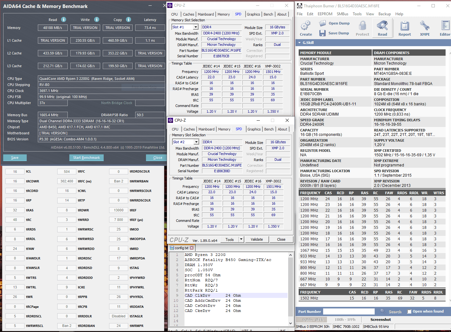The width and height of the screenshot is (451, 332).
Task: Collapse the G.Skill section header
Action: pos(299,43)
